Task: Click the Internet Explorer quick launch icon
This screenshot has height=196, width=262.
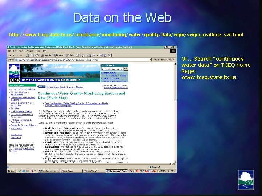Action: [24, 171]
